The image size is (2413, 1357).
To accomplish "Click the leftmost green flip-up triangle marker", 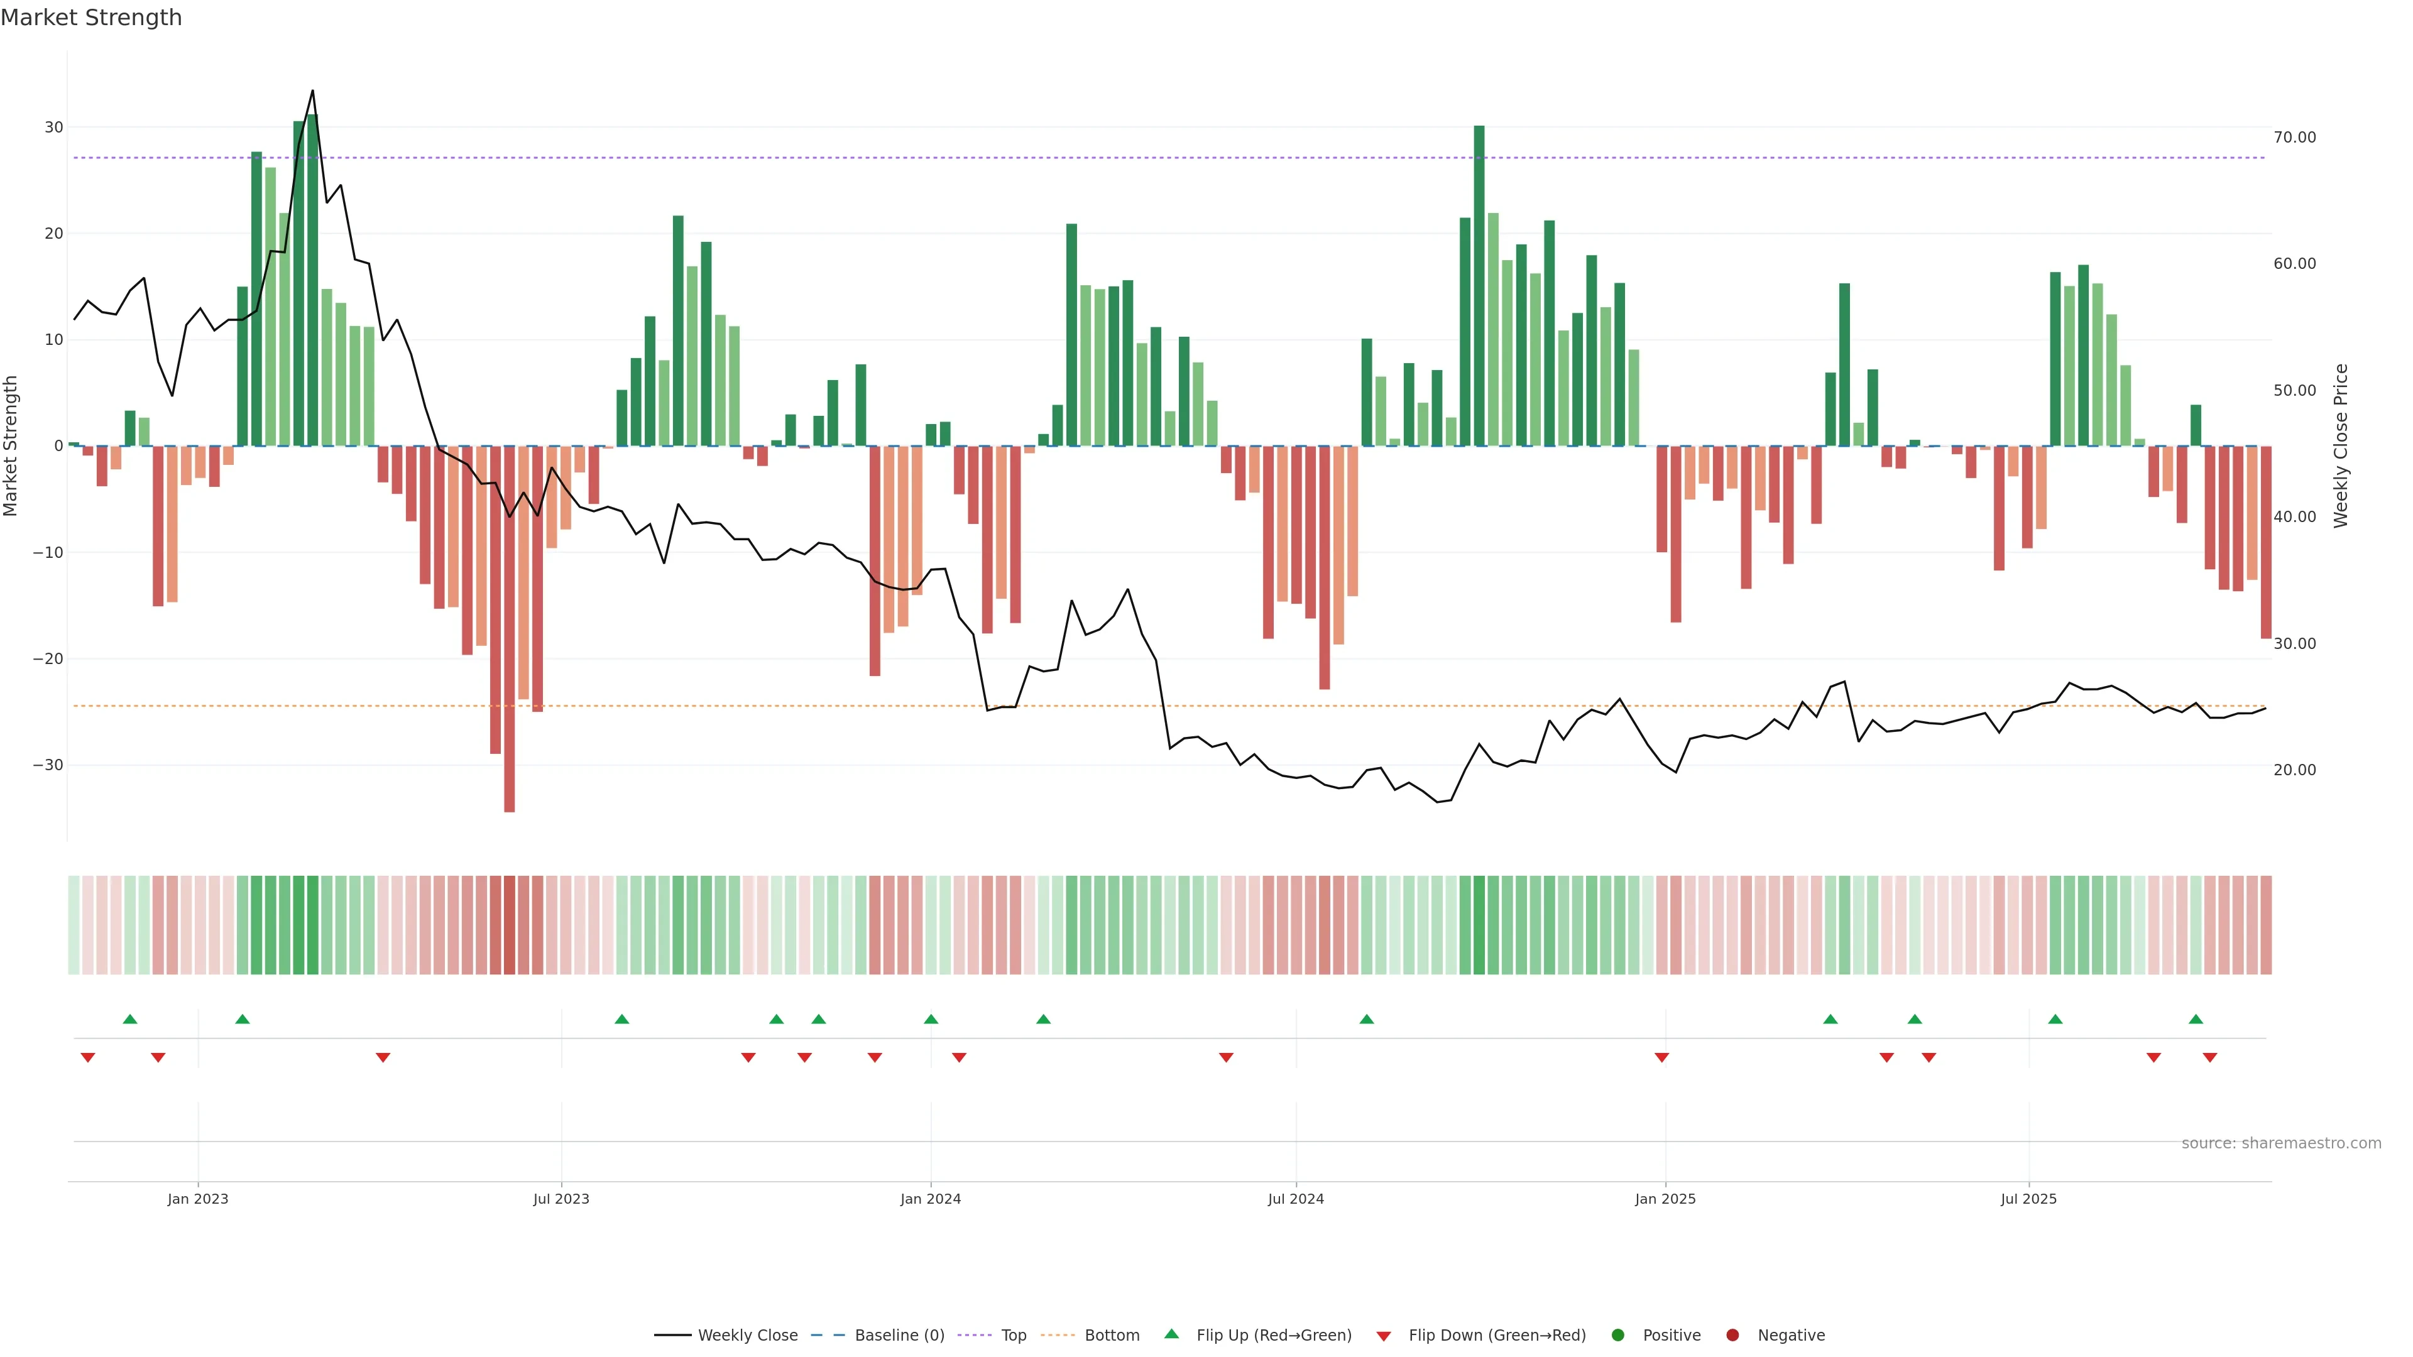I will pyautogui.click(x=130, y=1019).
